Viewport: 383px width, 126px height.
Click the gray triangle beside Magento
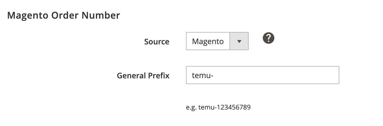239,41
